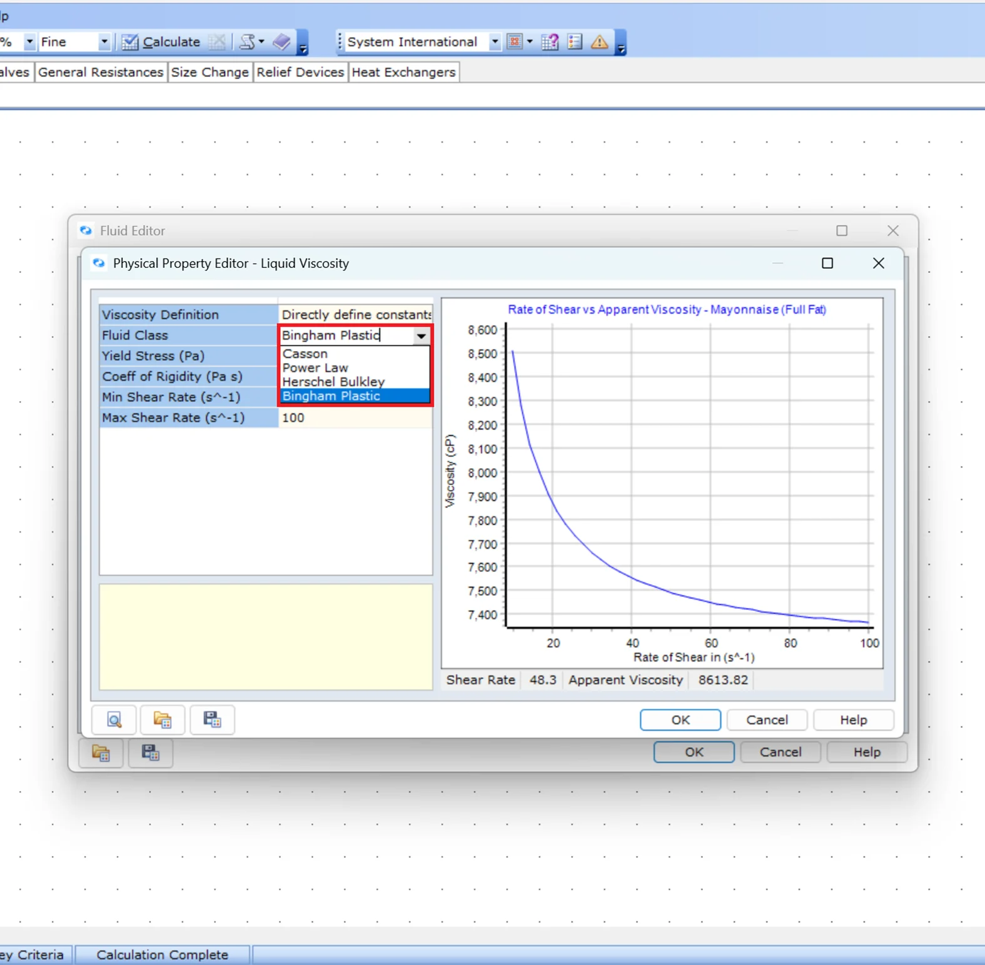Choose Power Law in the fluid class list
The image size is (985, 965).
(x=315, y=368)
